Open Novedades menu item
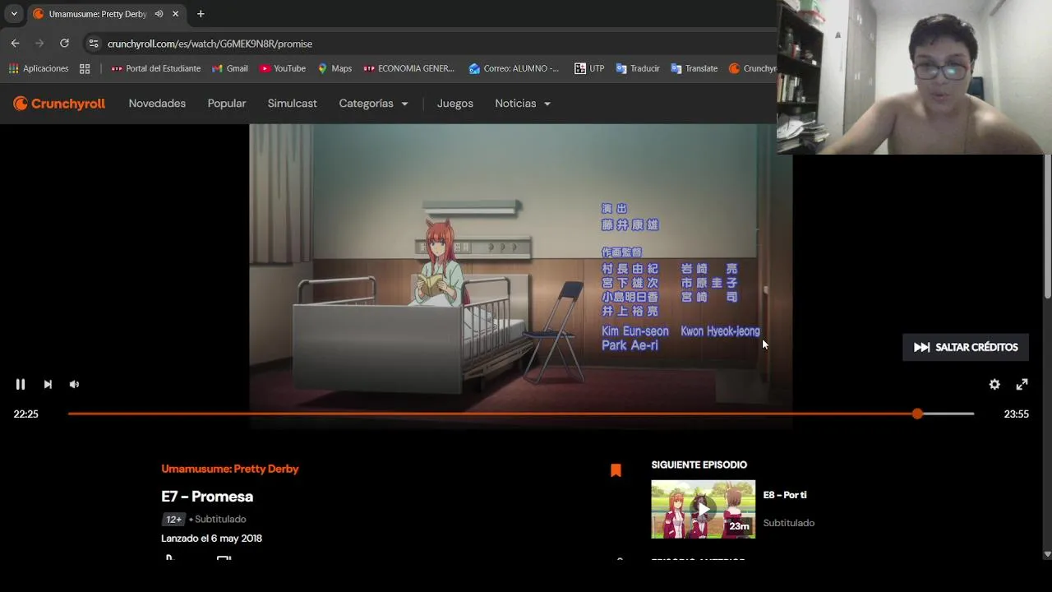 coord(157,104)
